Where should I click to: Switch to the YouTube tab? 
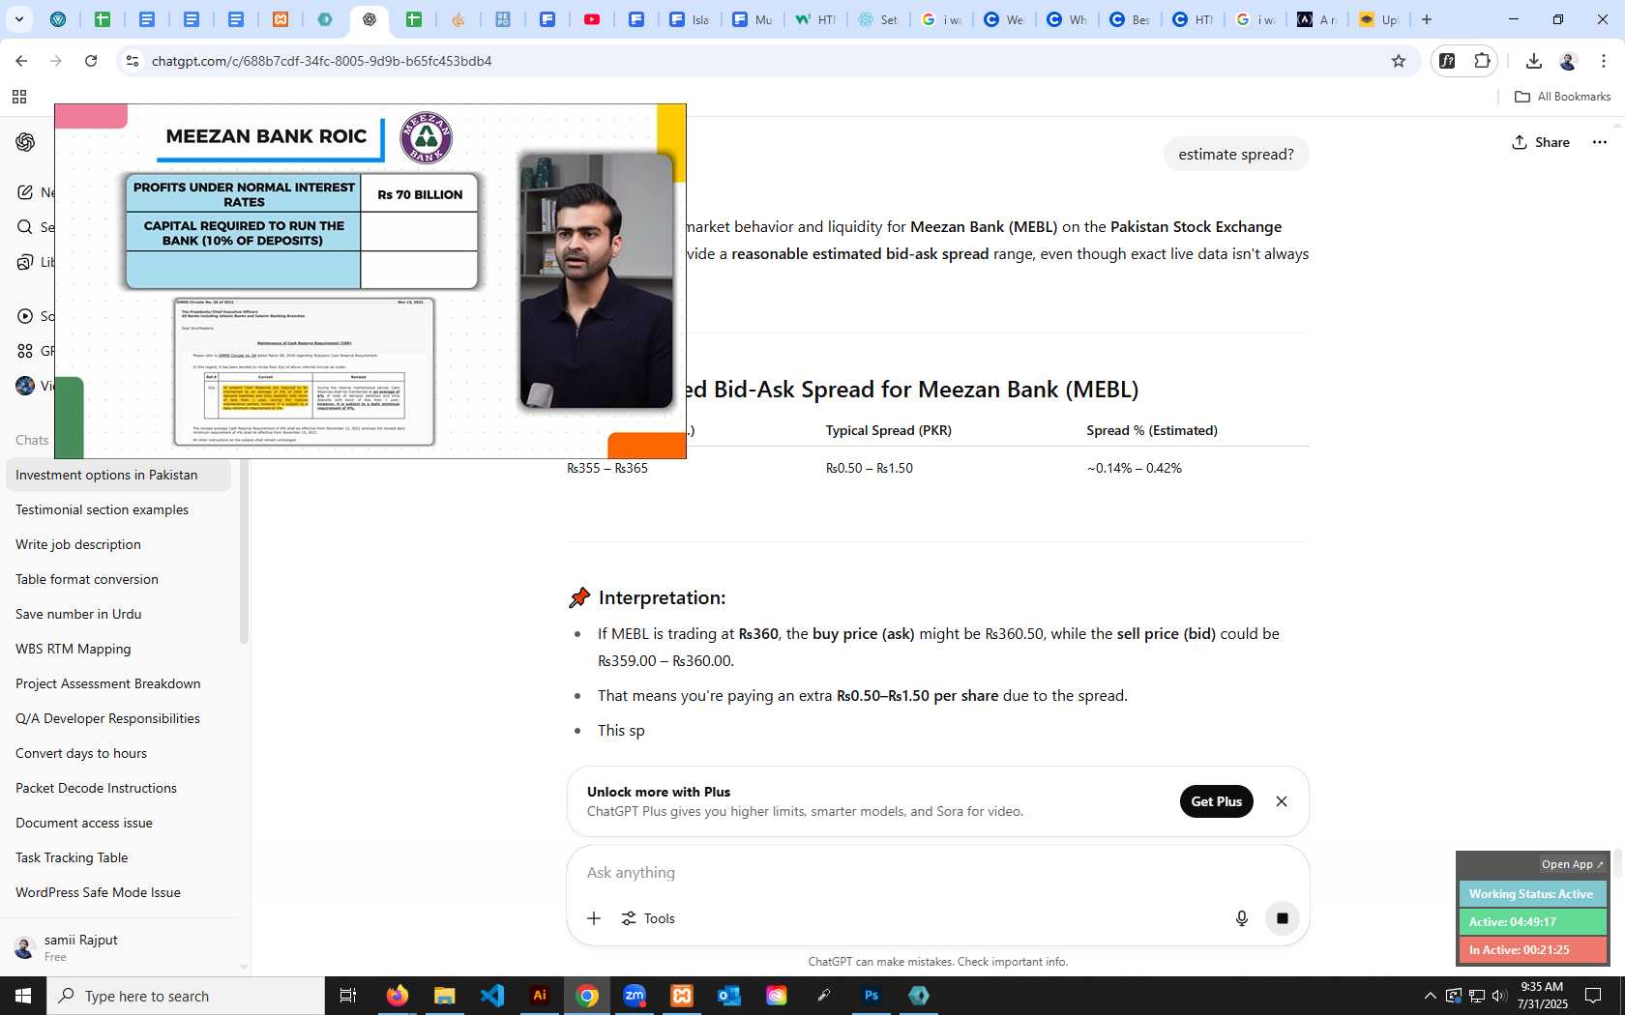592,19
